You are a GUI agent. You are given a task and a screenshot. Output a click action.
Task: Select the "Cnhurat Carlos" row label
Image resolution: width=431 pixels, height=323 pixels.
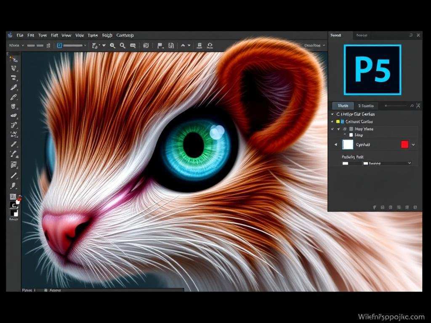(359, 122)
